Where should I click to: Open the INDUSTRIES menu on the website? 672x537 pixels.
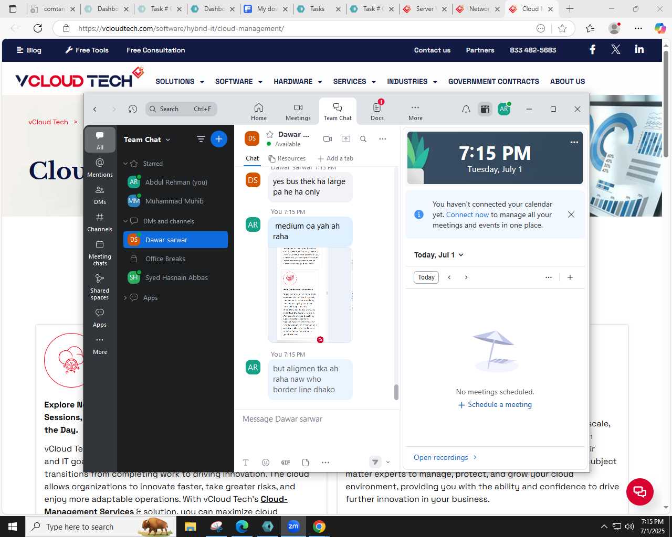(412, 81)
